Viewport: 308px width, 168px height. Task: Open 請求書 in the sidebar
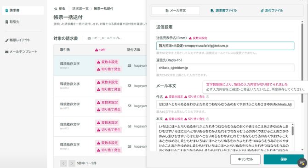point(23,10)
